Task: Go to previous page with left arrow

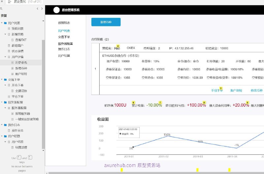Action: point(37,9)
